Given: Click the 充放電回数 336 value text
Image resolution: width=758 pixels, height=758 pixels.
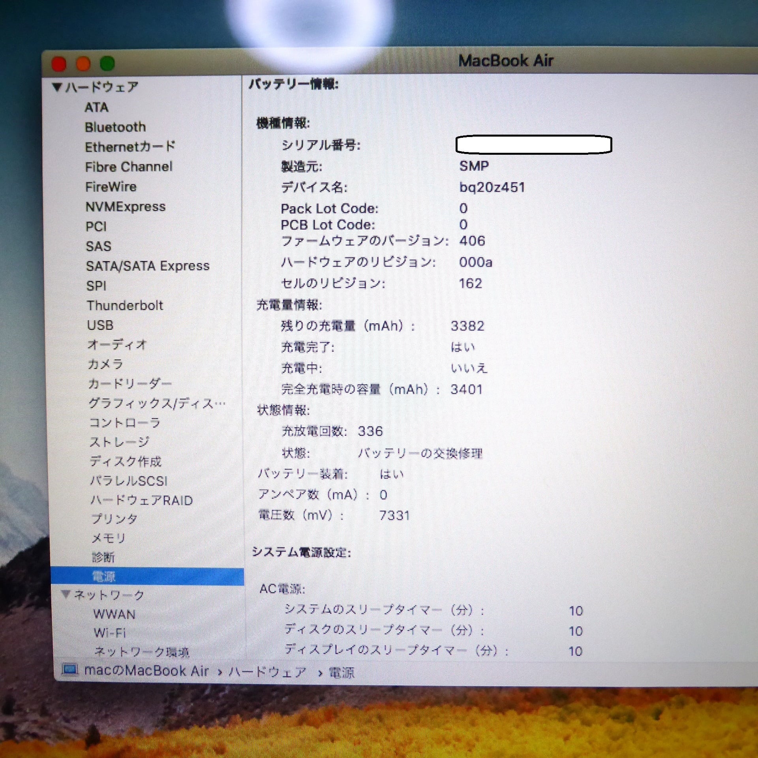Looking at the screenshot, I should pos(370,431).
